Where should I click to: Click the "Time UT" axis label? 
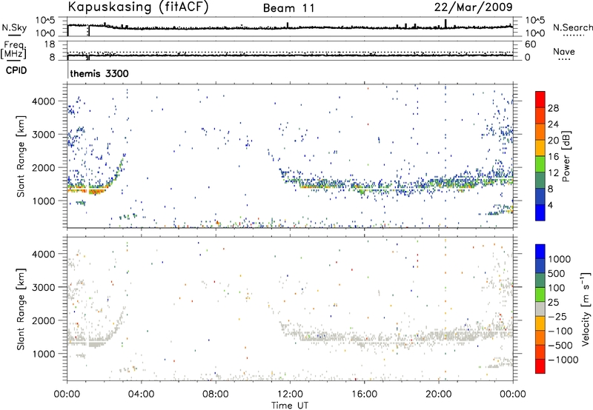tap(290, 405)
